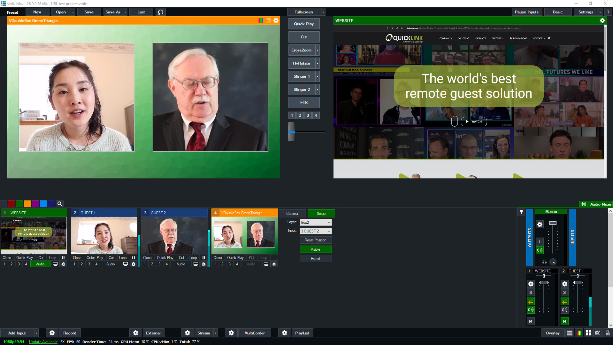Pin the audio mixer panel
Image resolution: width=613 pixels, height=345 pixels.
pos(521,212)
